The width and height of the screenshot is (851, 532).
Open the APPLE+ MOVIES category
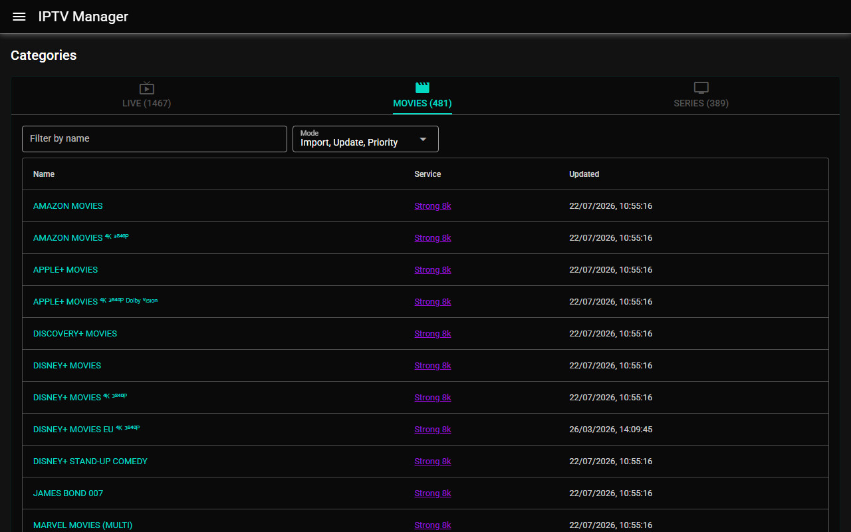coord(65,270)
